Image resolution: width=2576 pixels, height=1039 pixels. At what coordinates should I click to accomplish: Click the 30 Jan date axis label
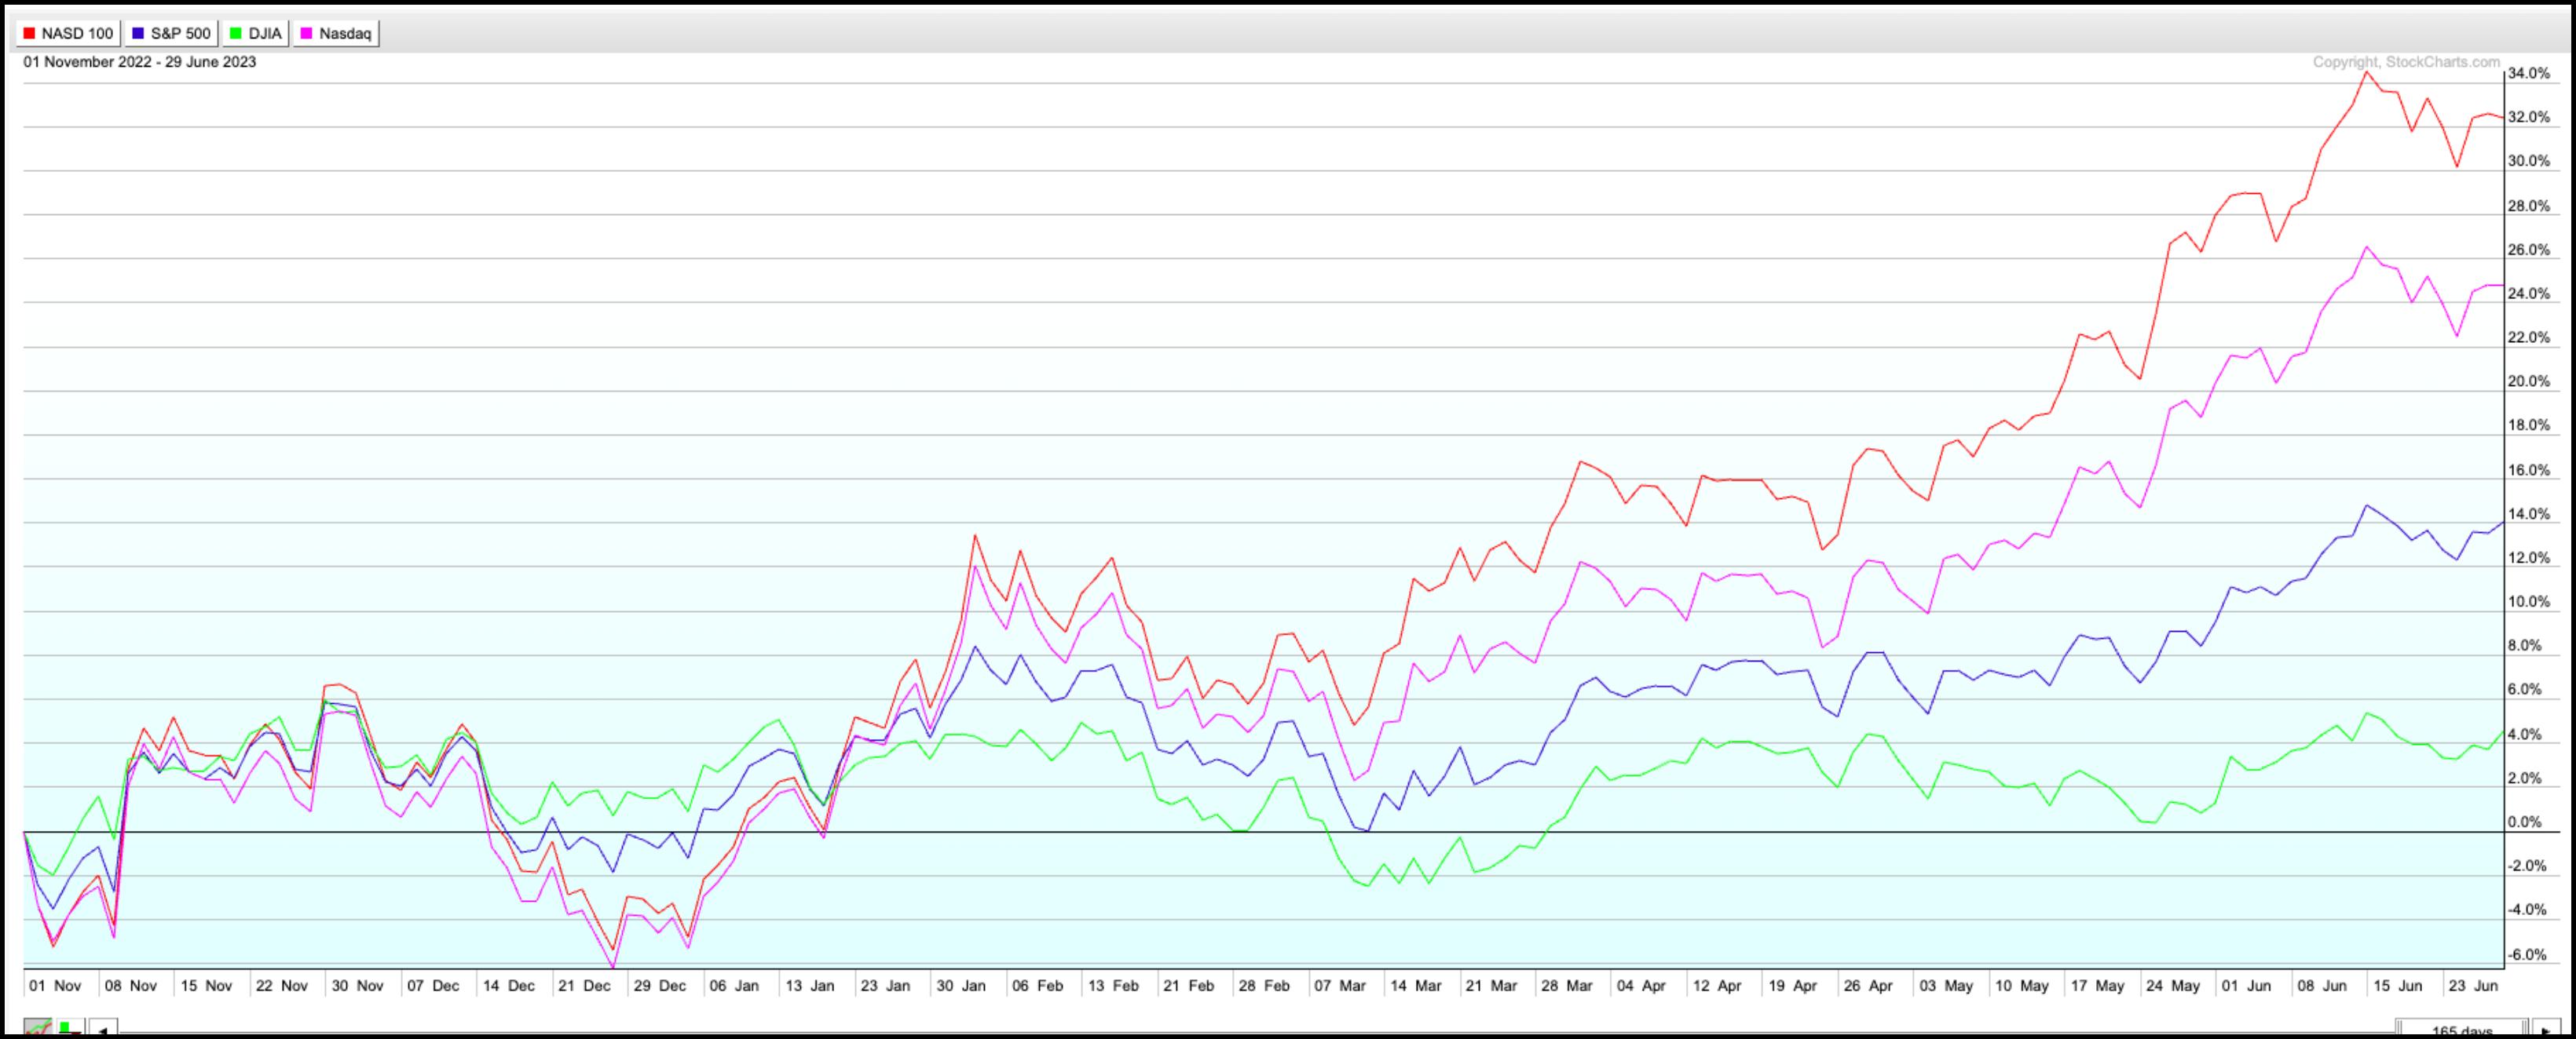click(x=959, y=985)
